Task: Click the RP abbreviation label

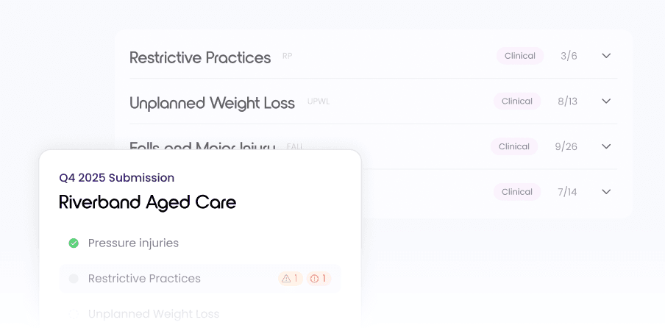Action: 287,56
